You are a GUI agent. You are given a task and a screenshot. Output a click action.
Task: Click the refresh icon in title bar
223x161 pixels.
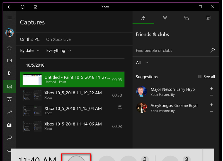pyautogui.click(x=23, y=7)
